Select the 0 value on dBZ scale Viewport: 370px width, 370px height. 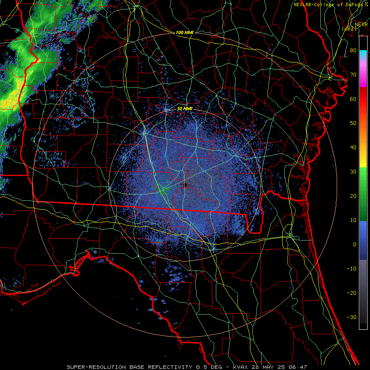pos(355,245)
